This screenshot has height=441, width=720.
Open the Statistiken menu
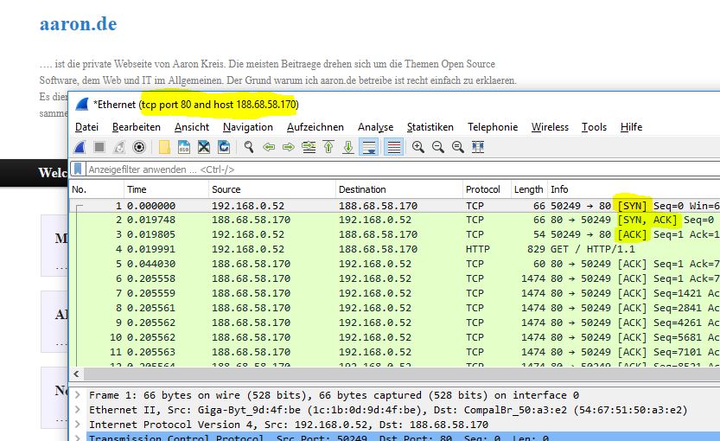(430, 127)
